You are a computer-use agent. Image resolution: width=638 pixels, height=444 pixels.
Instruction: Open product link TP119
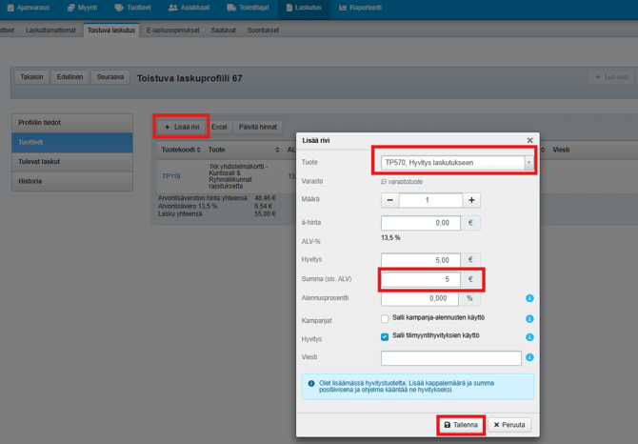click(x=170, y=176)
